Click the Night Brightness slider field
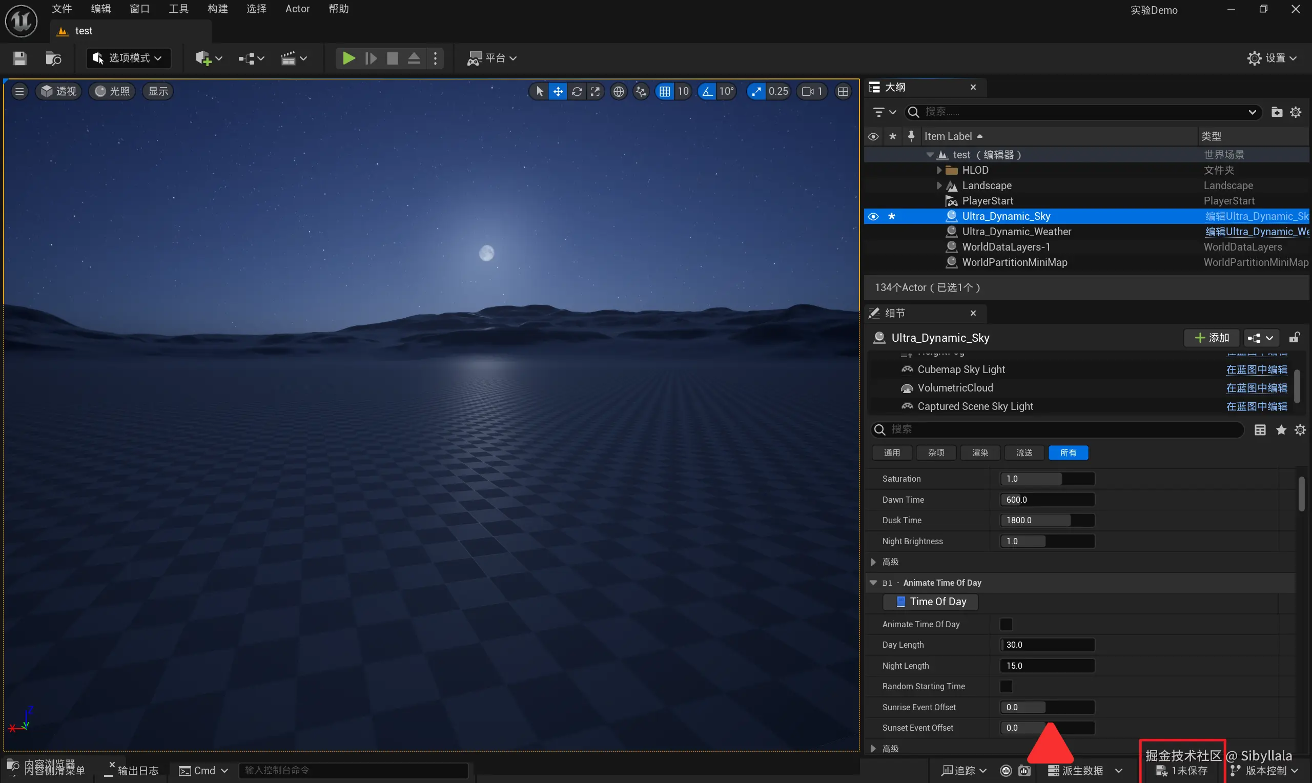Viewport: 1312px width, 783px height. coord(1047,541)
